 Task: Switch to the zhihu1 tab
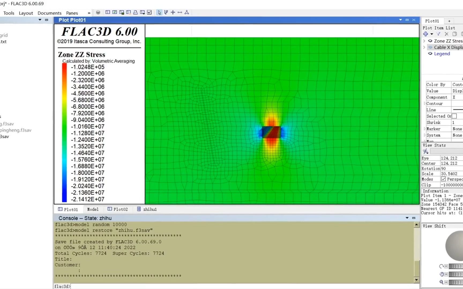[x=147, y=209]
